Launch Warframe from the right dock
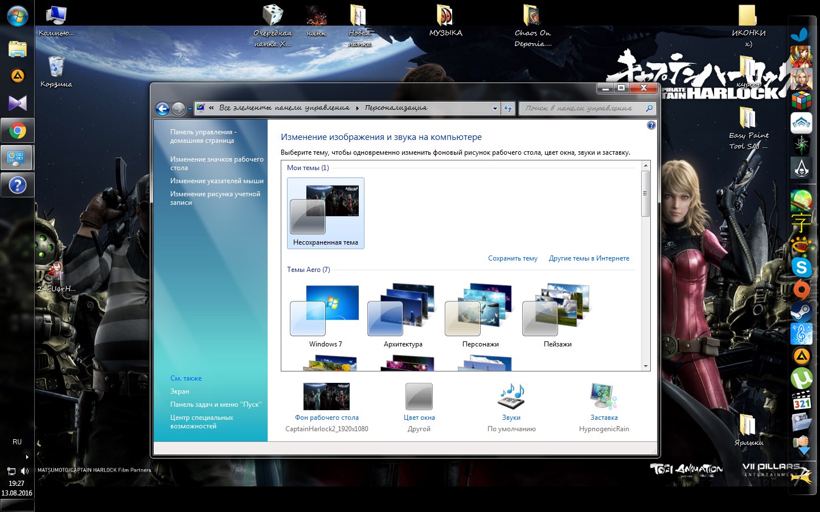820x512 pixels. [802, 123]
